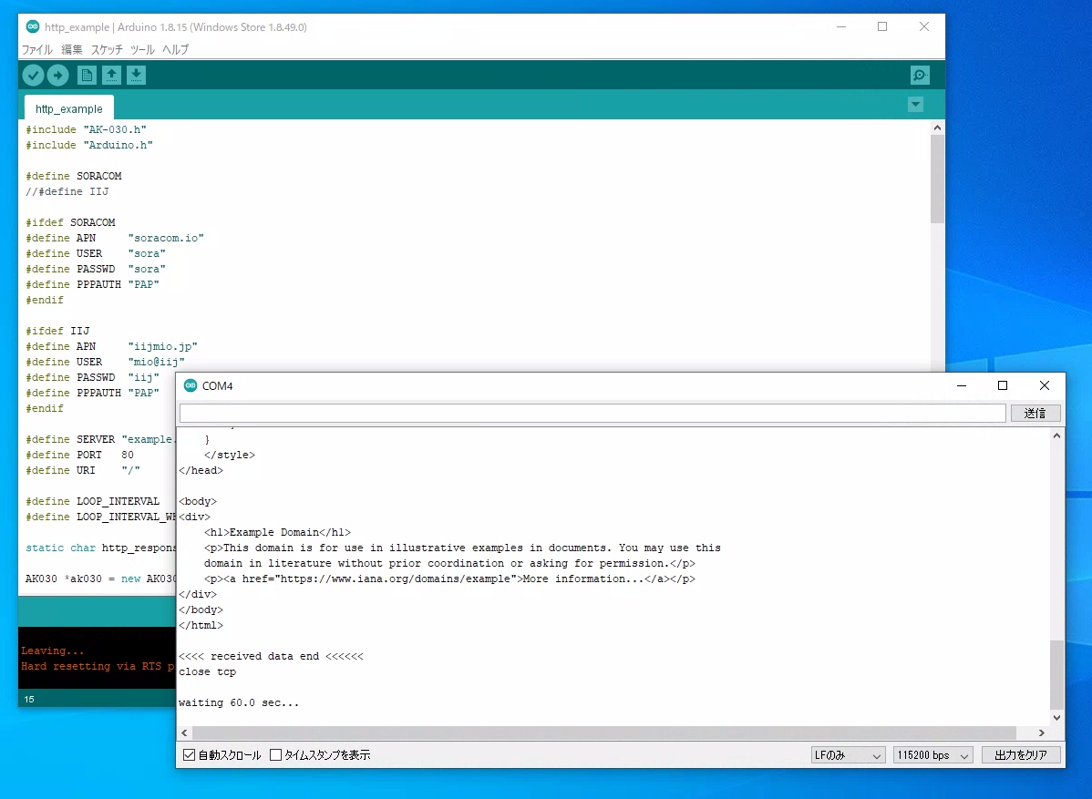Click 'Hard resetting via RTS' console line
The width and height of the screenshot is (1092, 799).
(x=98, y=666)
